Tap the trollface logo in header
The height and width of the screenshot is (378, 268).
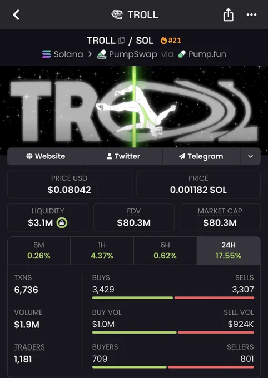[117, 14]
